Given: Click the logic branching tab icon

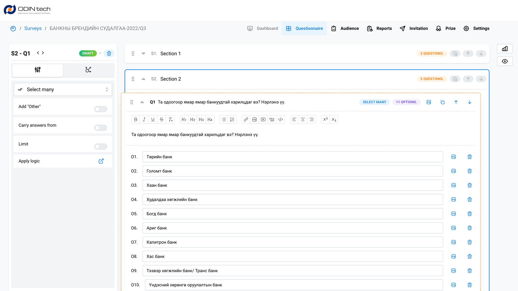Looking at the screenshot, I should [x=88, y=70].
